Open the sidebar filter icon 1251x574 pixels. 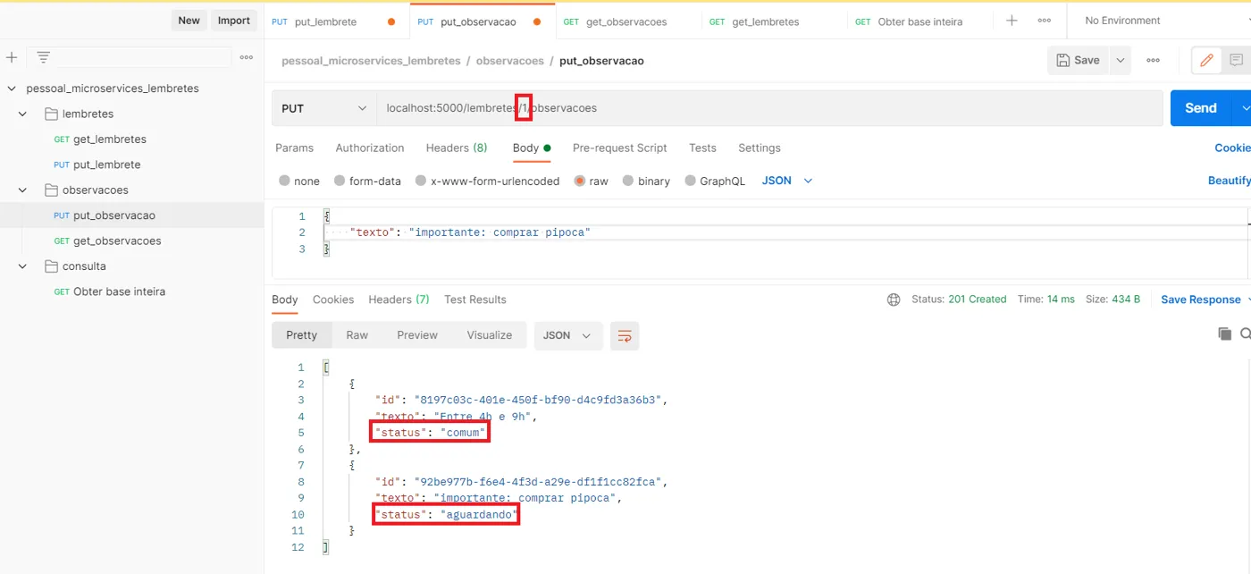43,57
